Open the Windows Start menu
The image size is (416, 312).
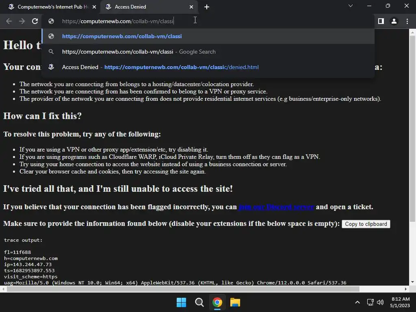click(182, 302)
